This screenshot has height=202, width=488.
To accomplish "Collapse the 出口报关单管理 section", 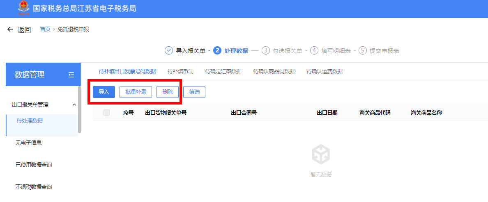I will 74,105.
